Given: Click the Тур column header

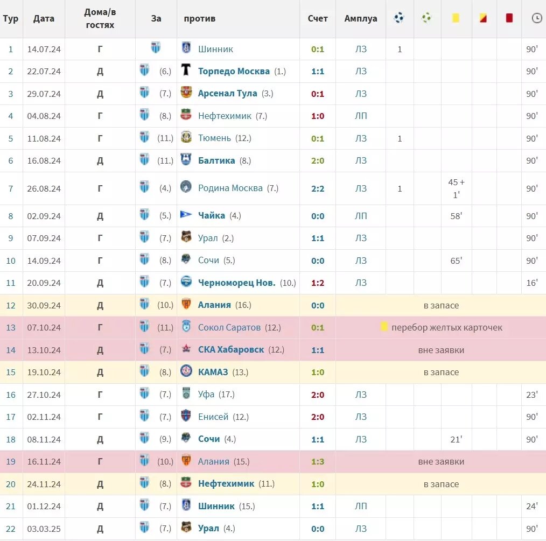Looking at the screenshot, I should pyautogui.click(x=10, y=18).
